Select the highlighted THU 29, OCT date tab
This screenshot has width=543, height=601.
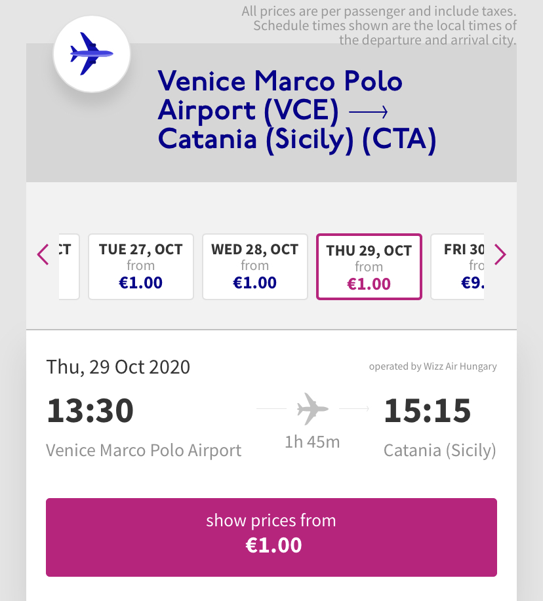click(369, 267)
